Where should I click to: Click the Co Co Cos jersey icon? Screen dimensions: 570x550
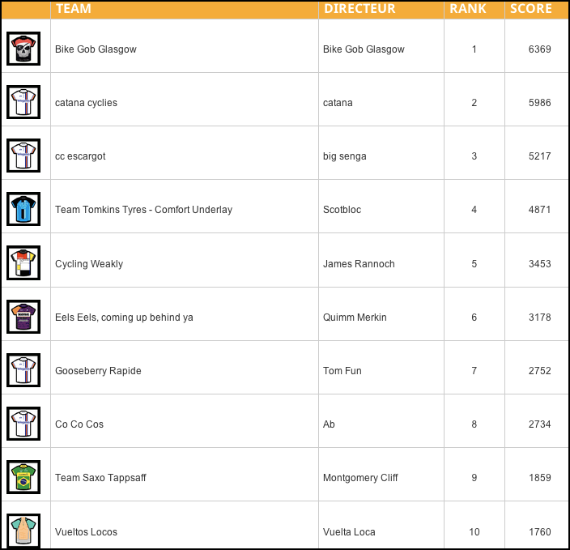coord(23,424)
